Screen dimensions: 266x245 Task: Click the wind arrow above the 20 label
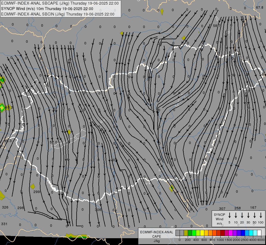(x=242, y=215)
